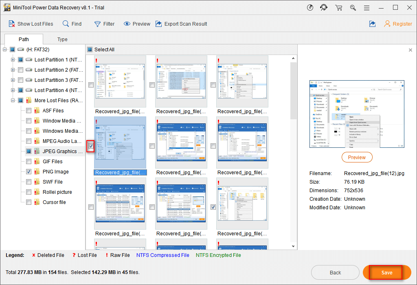Open the Filter options
The image size is (417, 285).
104,24
